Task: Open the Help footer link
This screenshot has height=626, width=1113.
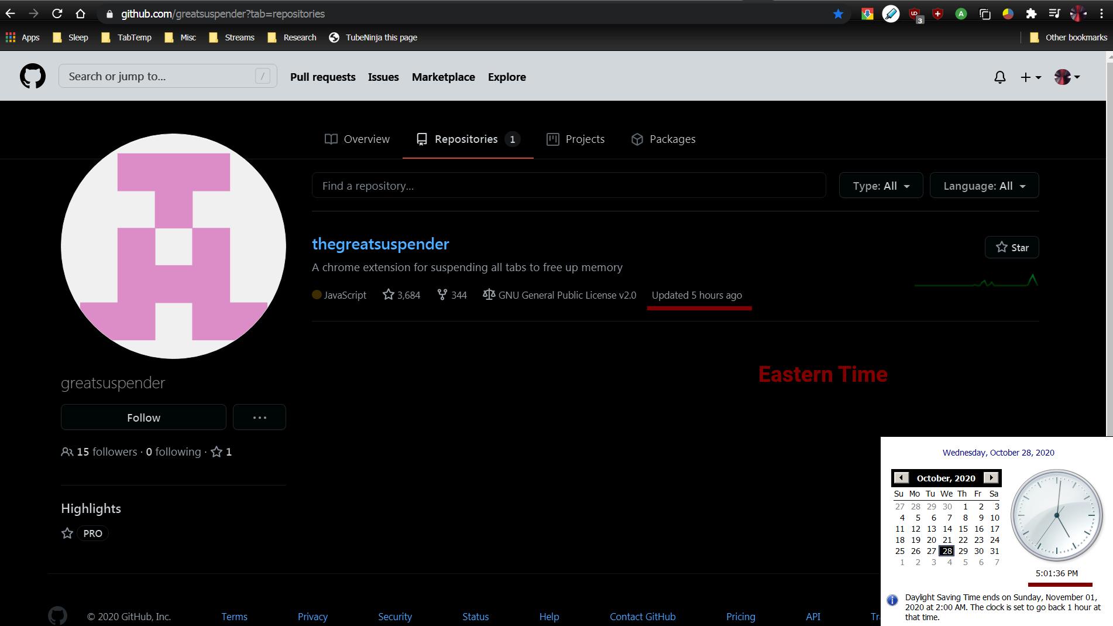Action: (549, 617)
